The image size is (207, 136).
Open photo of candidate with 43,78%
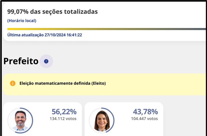coord(101,121)
